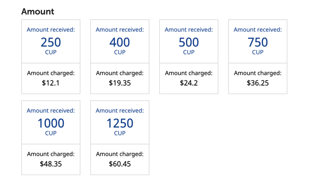Click the $12.1 amount charged price
The image size is (310, 185).
(x=51, y=83)
